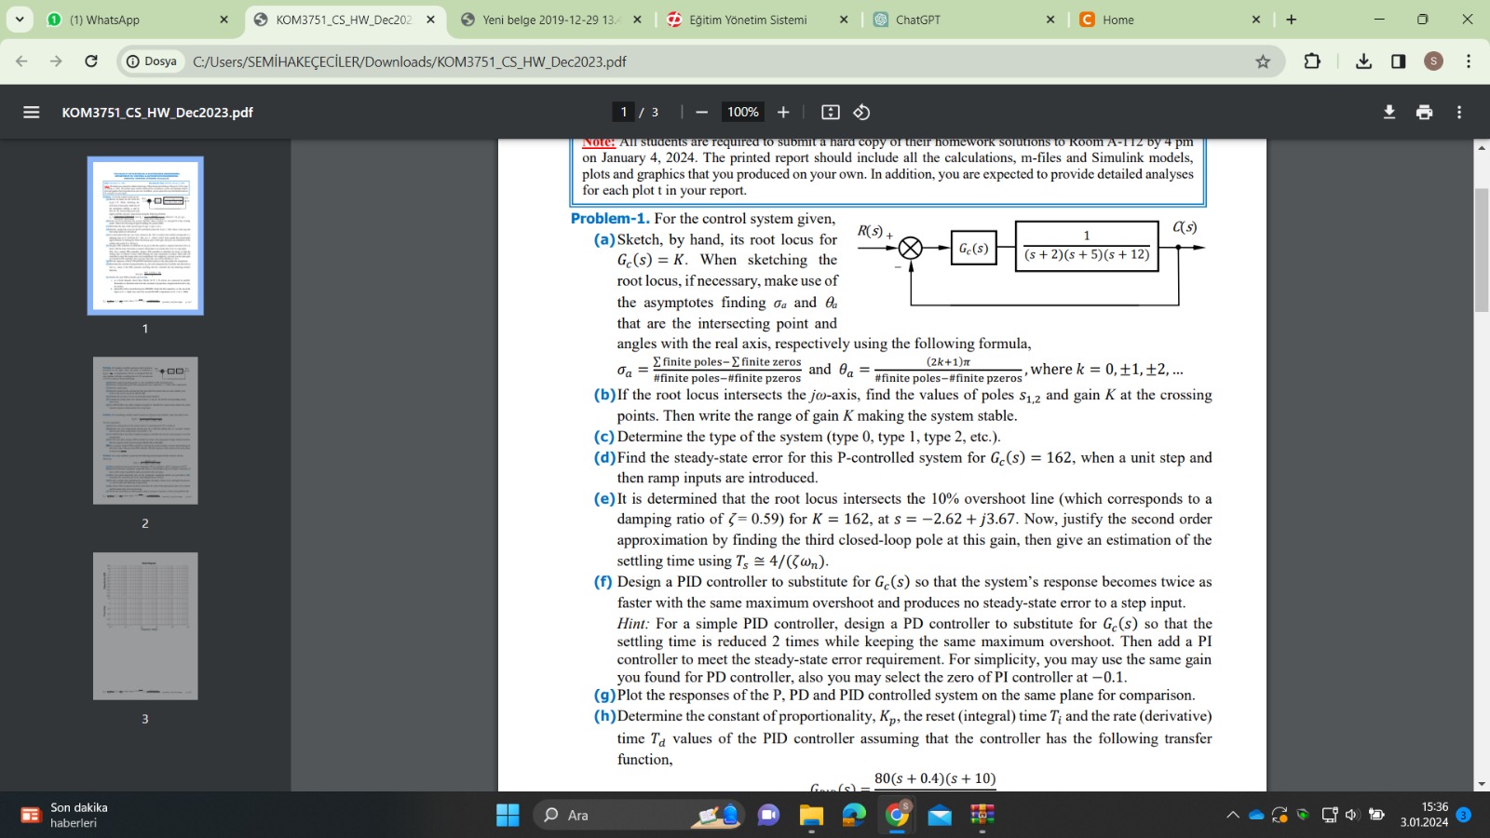Open Chrome's three-dot settings menu
This screenshot has width=1490, height=838.
coord(1470,61)
